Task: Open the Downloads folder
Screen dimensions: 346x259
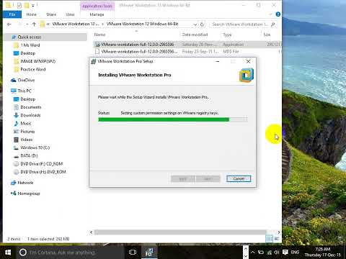Action: point(30,115)
